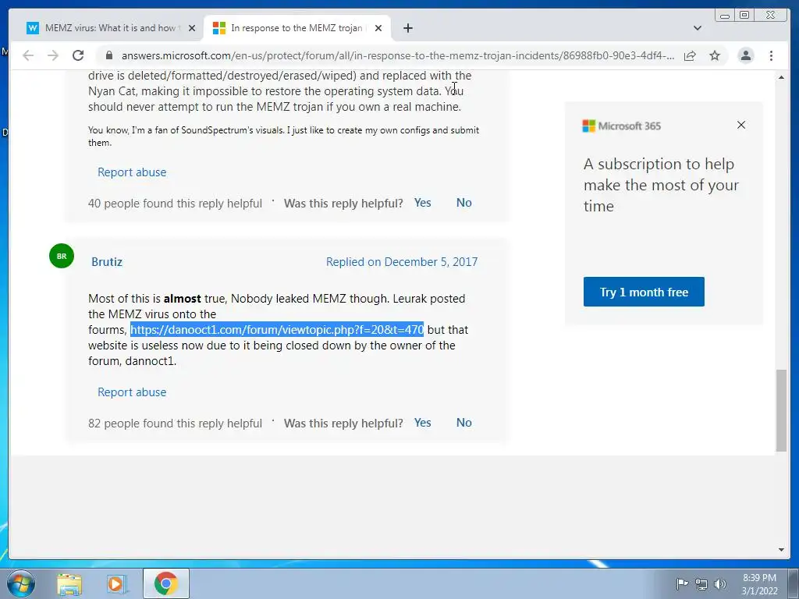
Task: Click the browser forward arrow
Action: click(x=53, y=55)
